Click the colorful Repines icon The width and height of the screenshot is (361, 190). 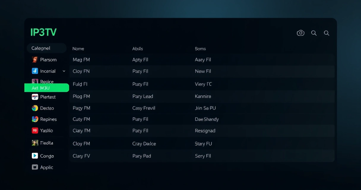(x=35, y=119)
